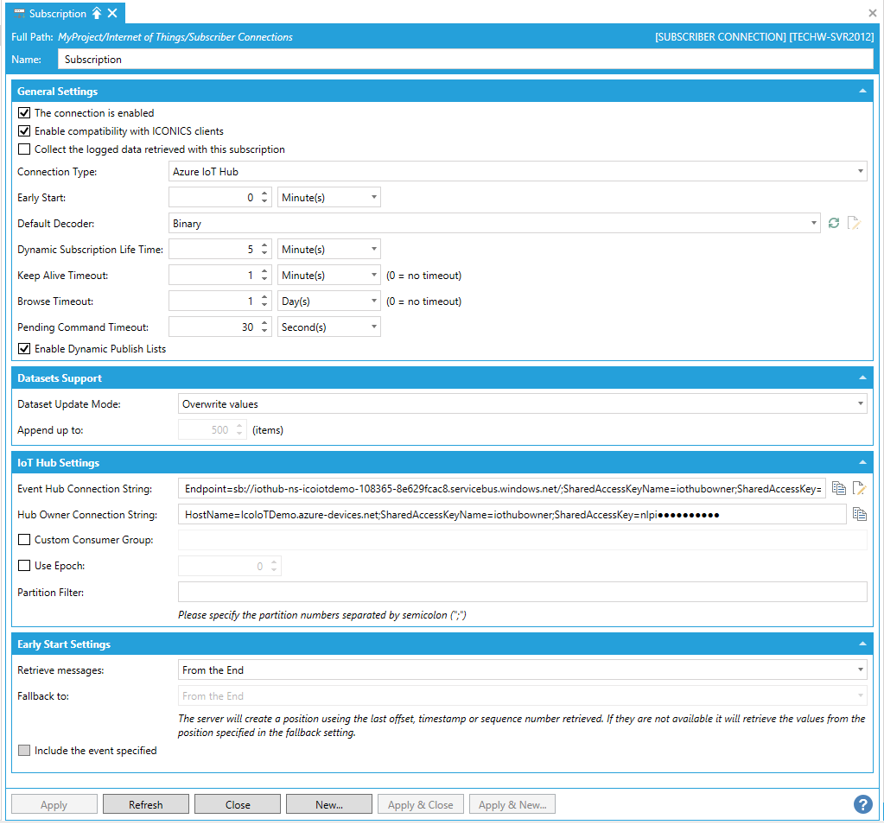Viewport: 884px width, 825px height.
Task: Open the Dataset Update Mode dropdown
Action: (861, 403)
